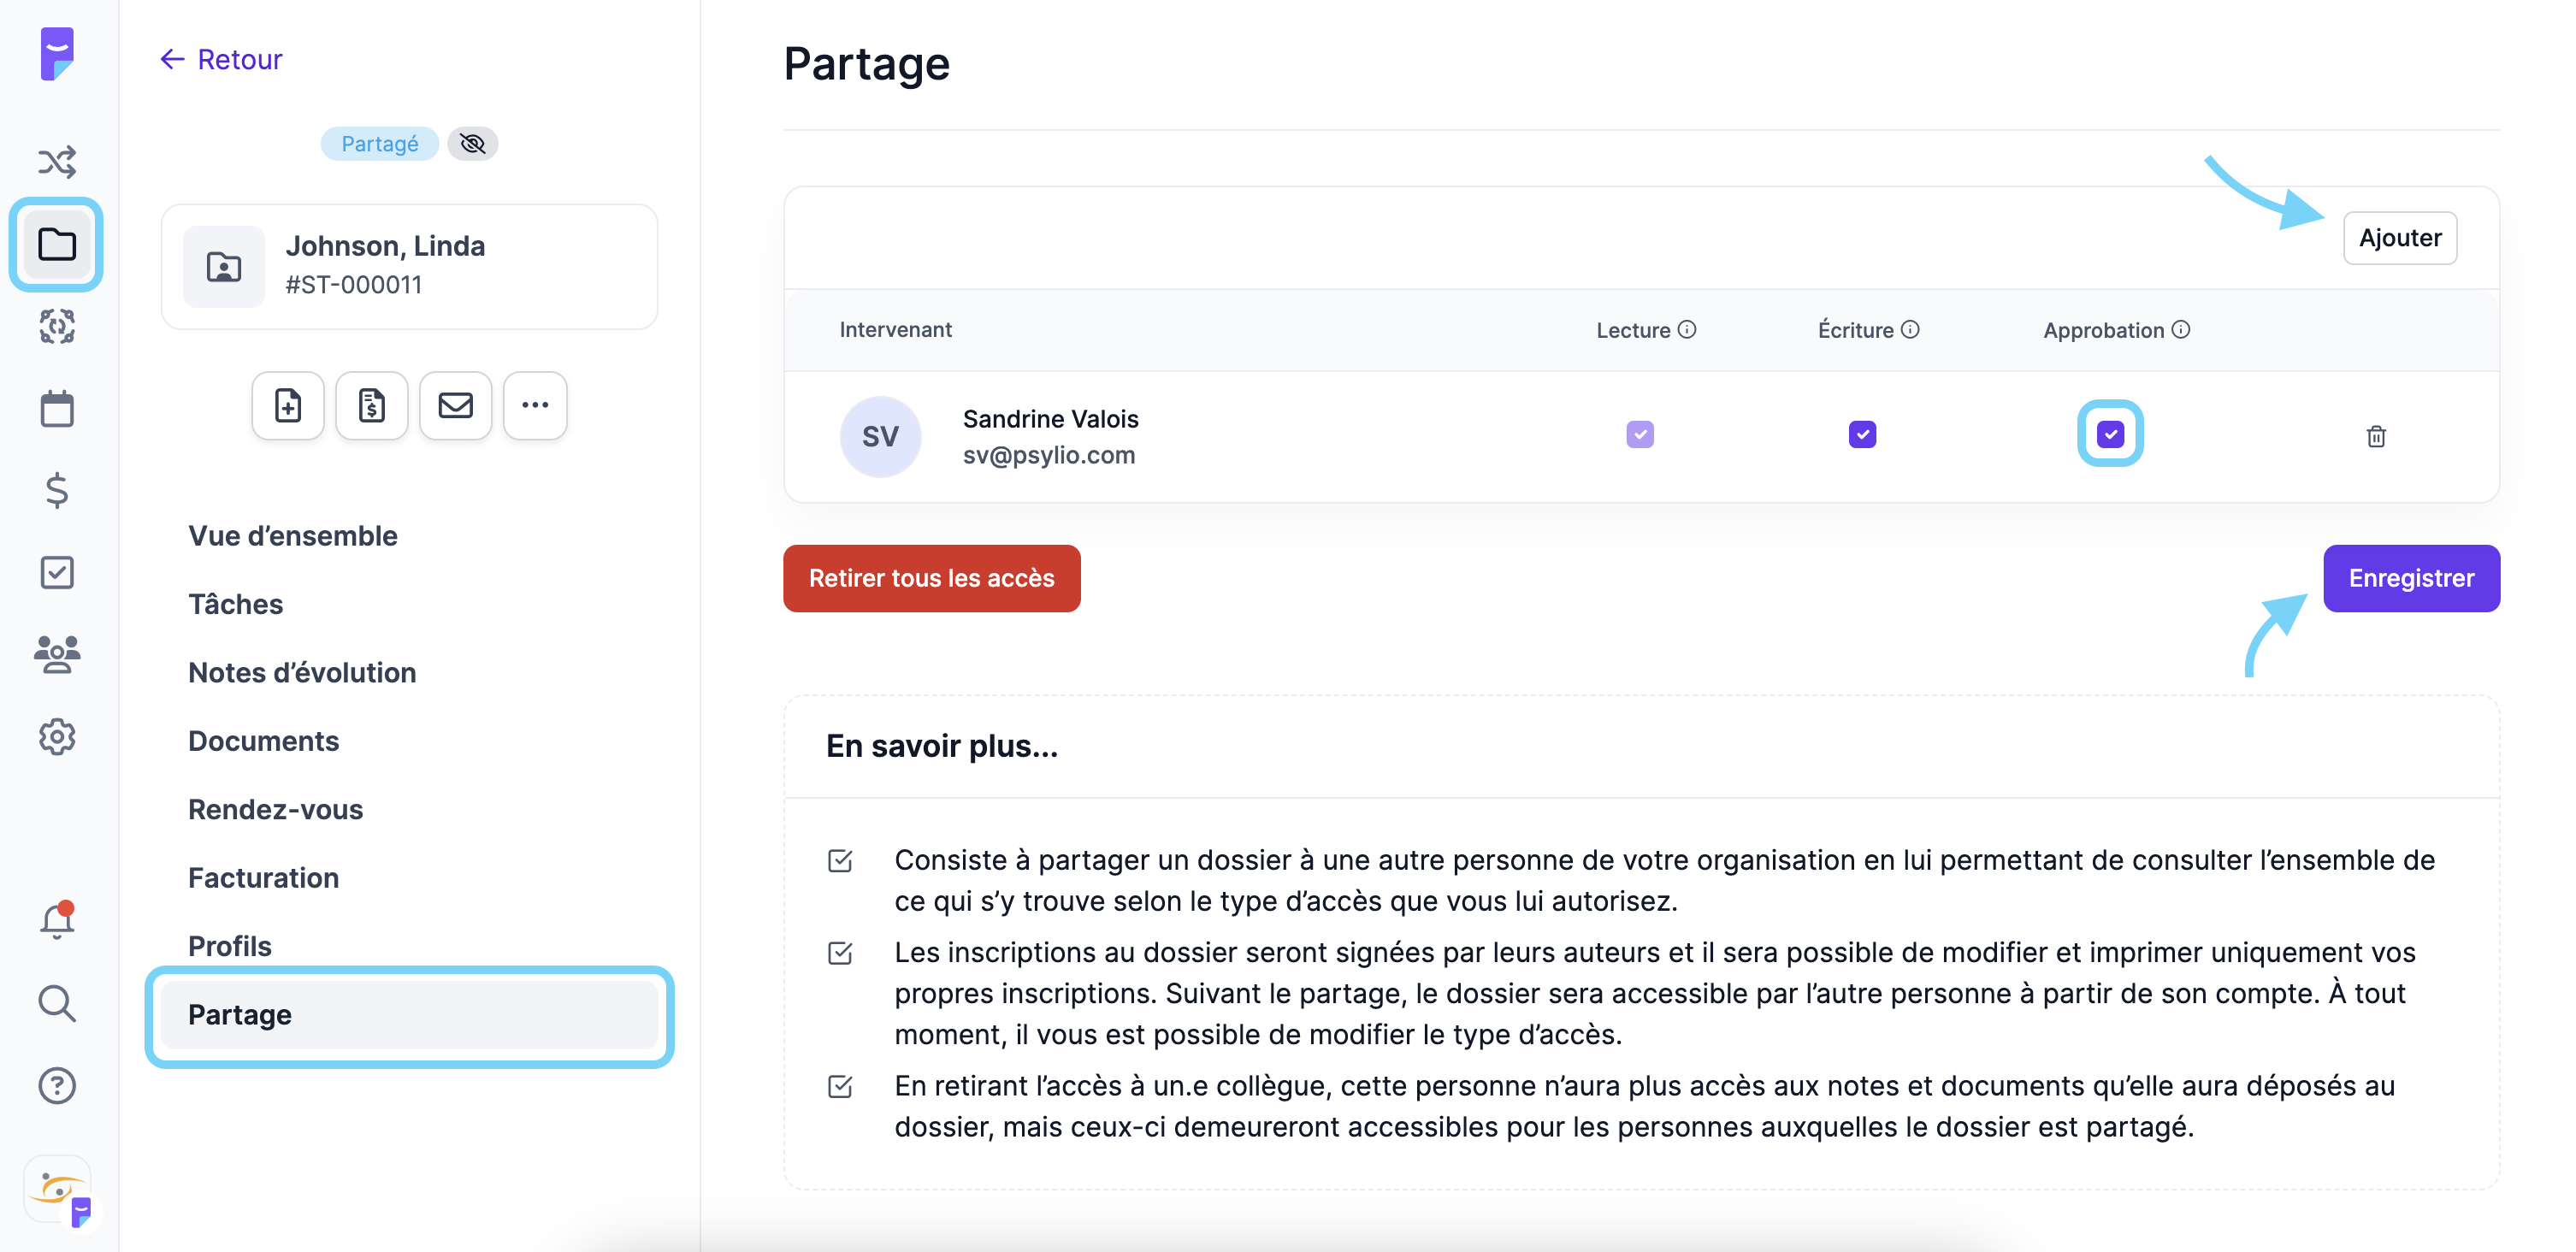Click the Approbation column header
The image size is (2576, 1252).
click(2103, 330)
